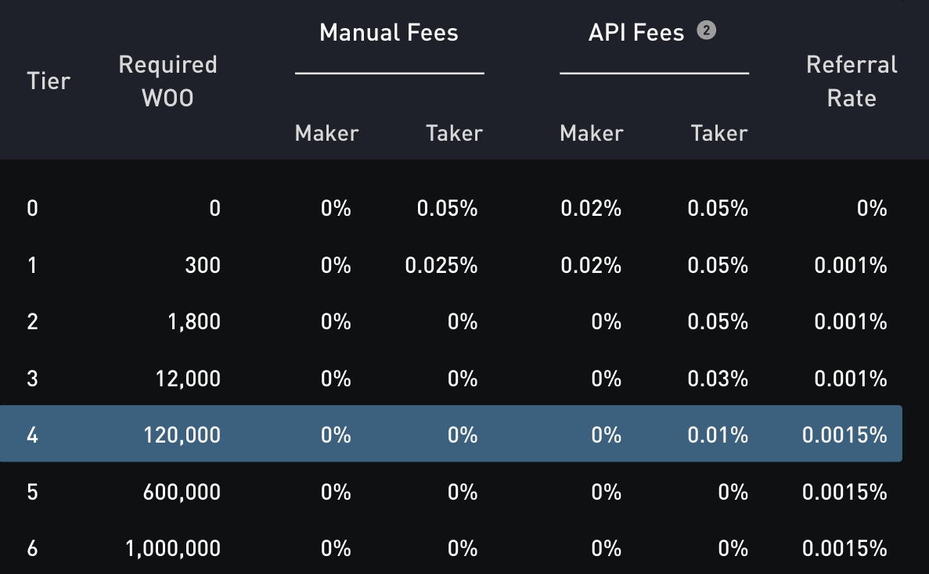Select the API Fees column header
The image size is (929, 574).
tap(636, 33)
